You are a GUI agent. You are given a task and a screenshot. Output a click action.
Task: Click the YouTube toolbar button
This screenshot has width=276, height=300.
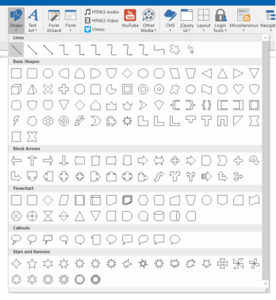130,19
